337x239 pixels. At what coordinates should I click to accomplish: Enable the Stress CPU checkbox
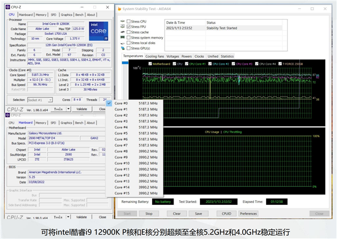(x=129, y=21)
